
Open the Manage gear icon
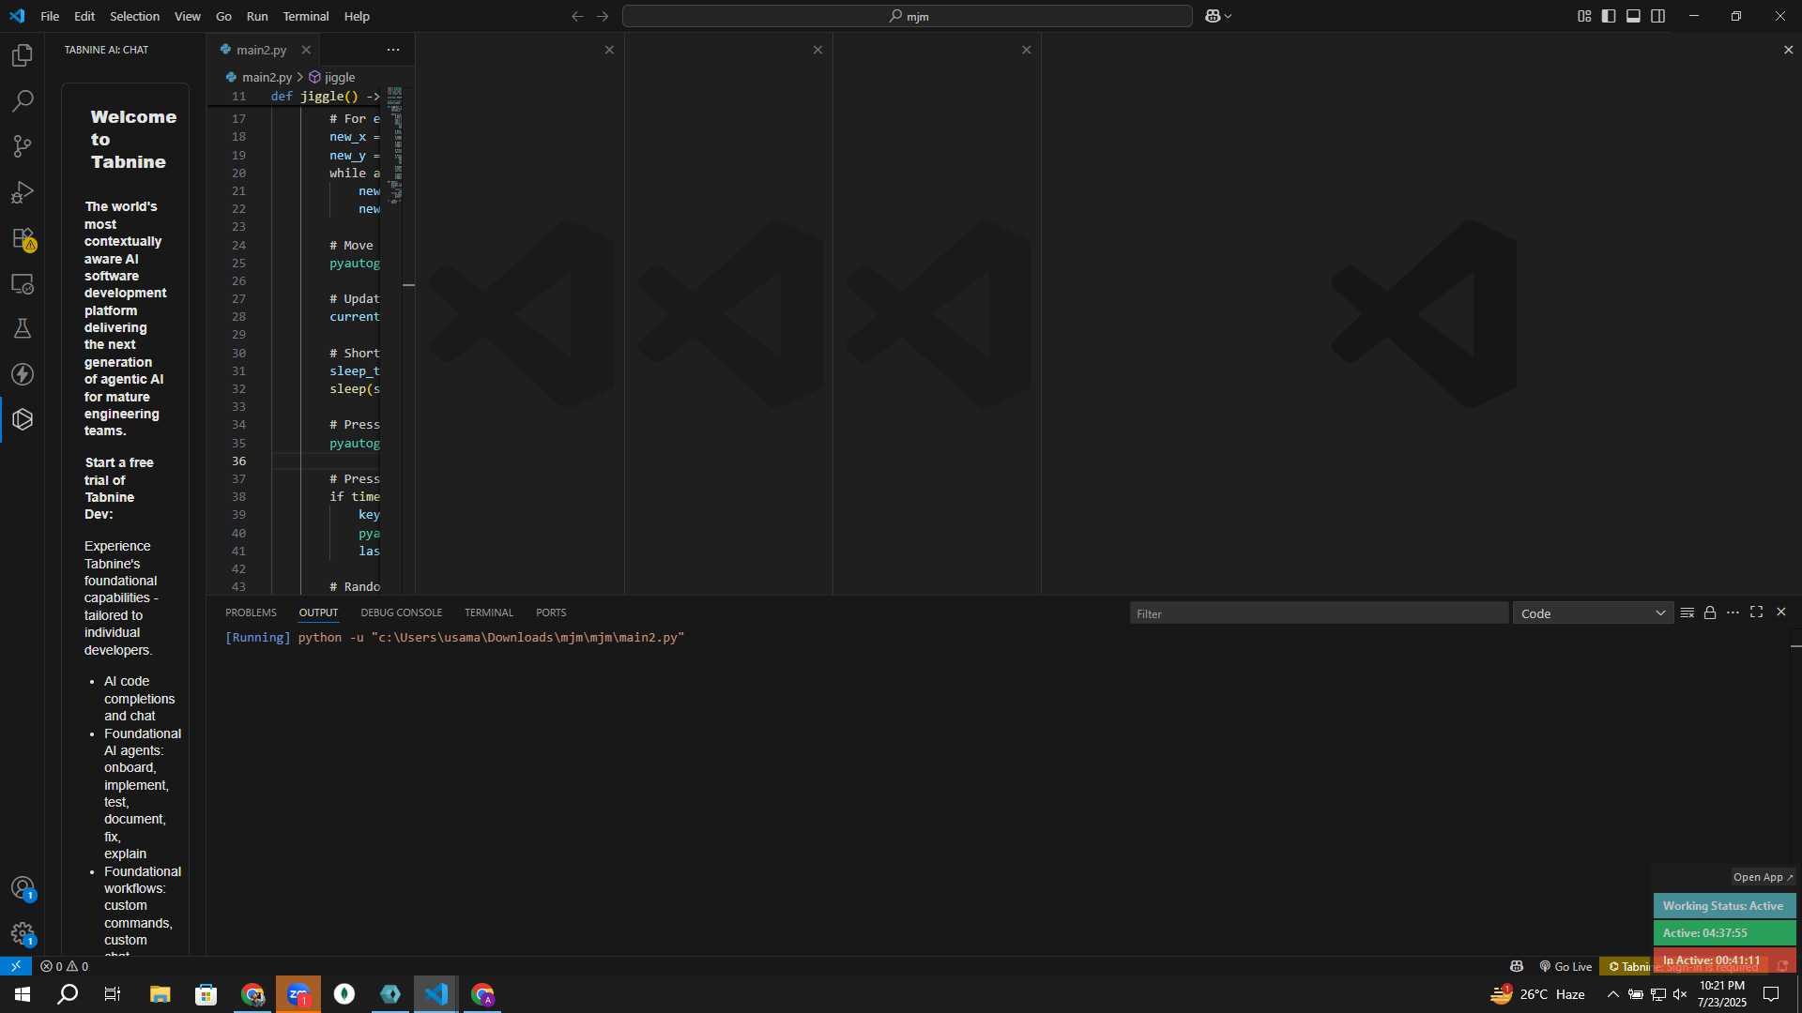(23, 934)
